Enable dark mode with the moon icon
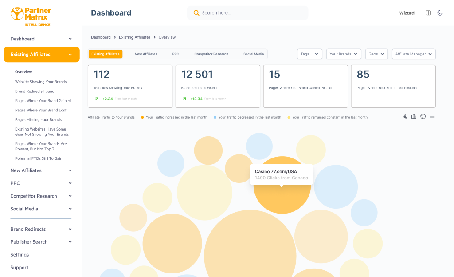Viewport: 454px width, 277px height. 440,13
